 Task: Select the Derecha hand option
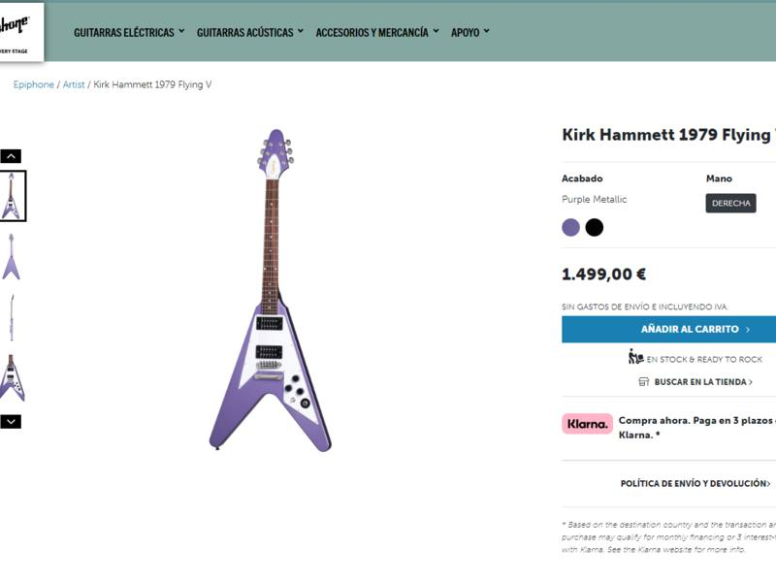pos(730,204)
